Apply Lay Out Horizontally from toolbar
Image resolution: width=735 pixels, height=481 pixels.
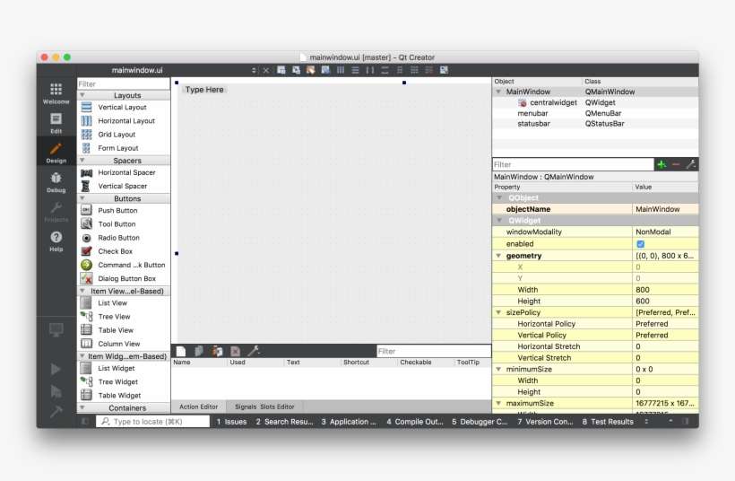(341, 70)
